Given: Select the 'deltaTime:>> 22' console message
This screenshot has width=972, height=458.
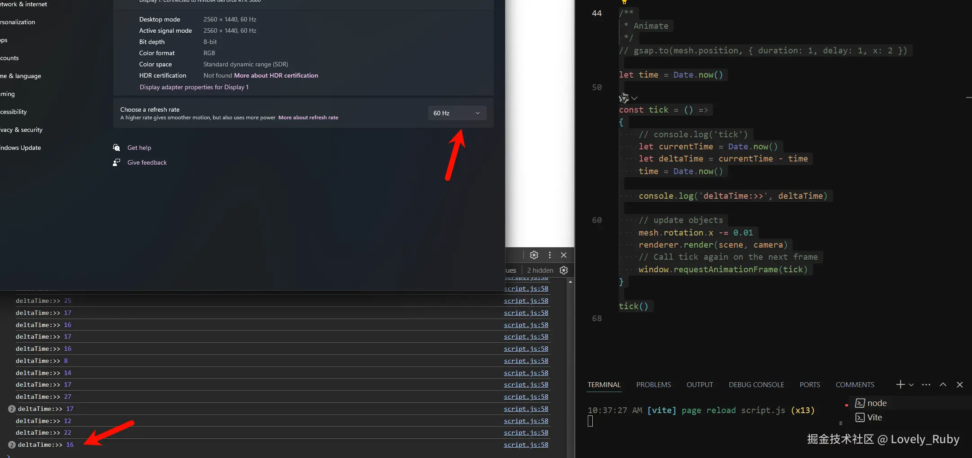Looking at the screenshot, I should click(44, 432).
